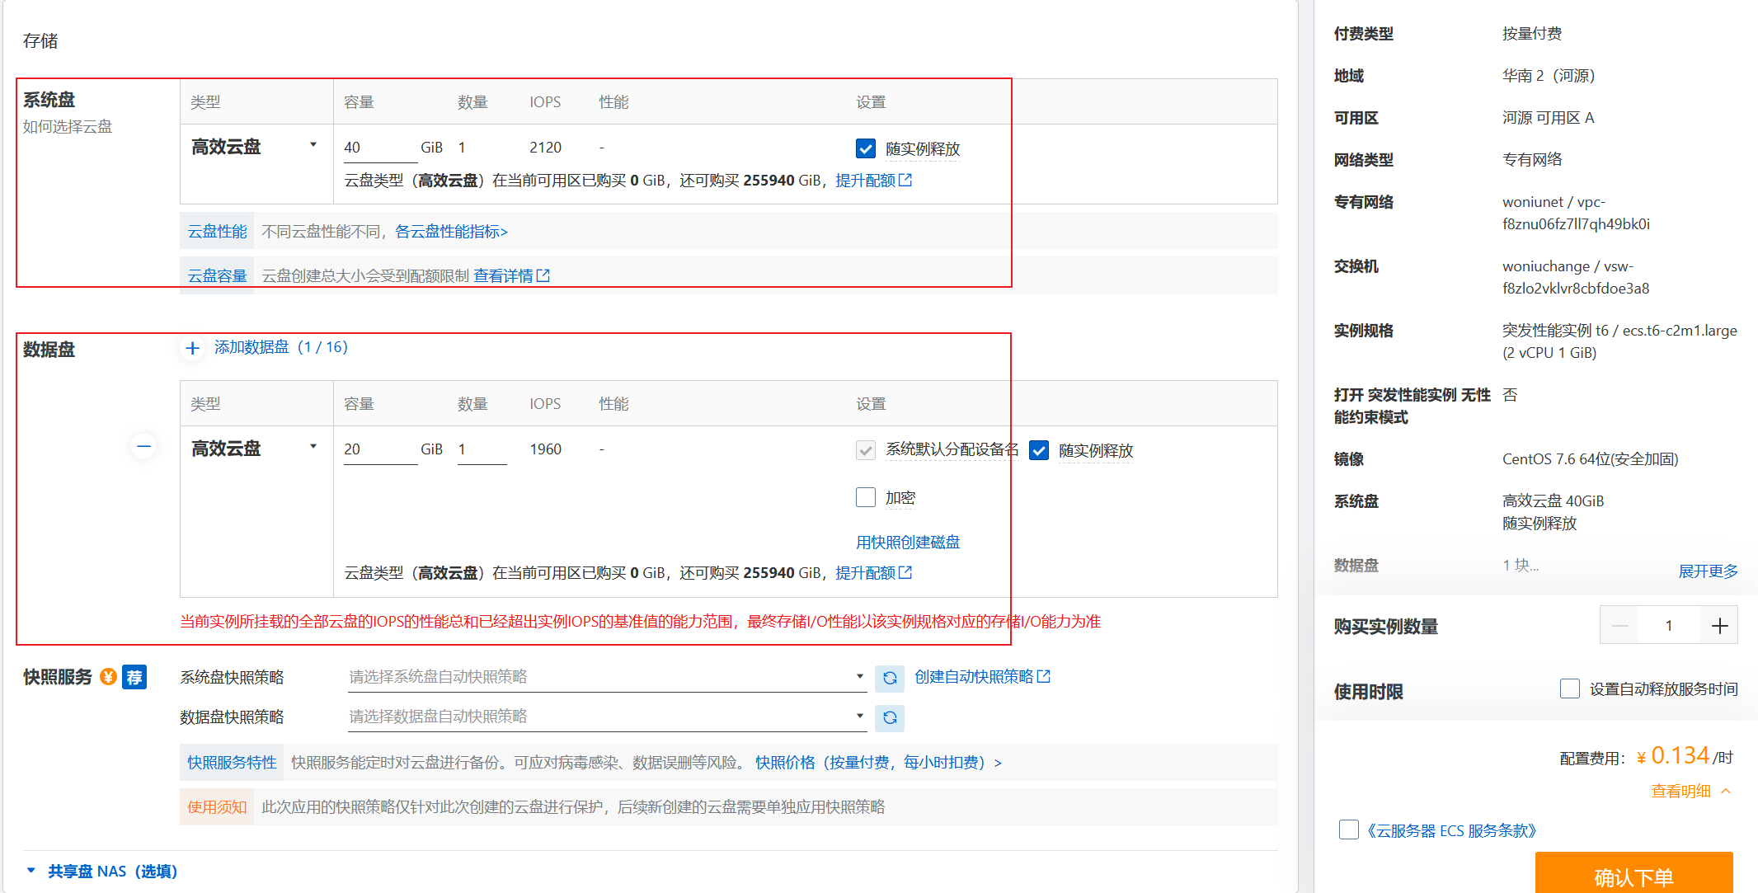The height and width of the screenshot is (893, 1758).
Task: Remove the data disk with minus icon
Action: tap(143, 447)
